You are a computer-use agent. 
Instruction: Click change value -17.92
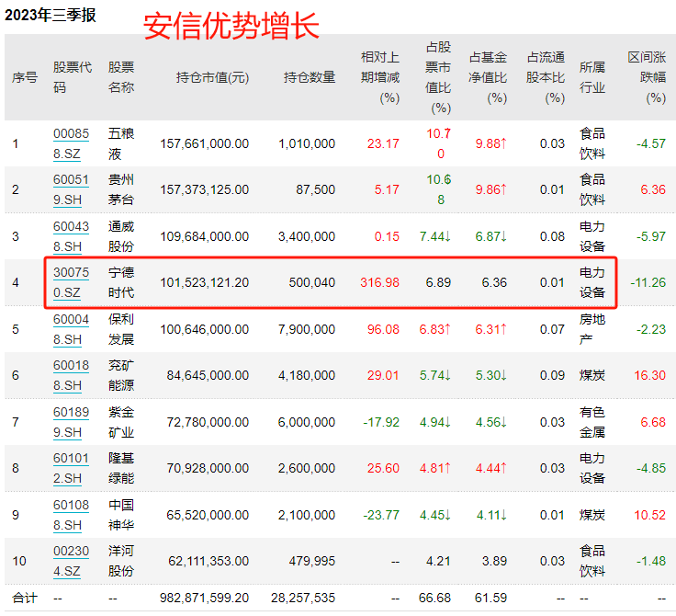(x=381, y=422)
